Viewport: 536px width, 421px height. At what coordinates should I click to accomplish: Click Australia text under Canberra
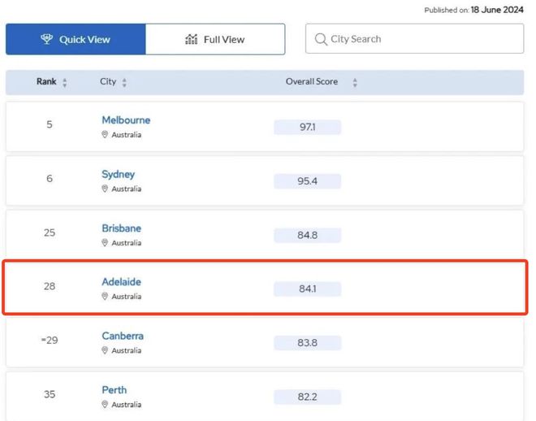pyautogui.click(x=127, y=350)
